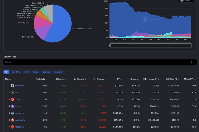Sort table by Mcap/TVL column
This screenshot has height=132, width=199.
click(x=190, y=79)
